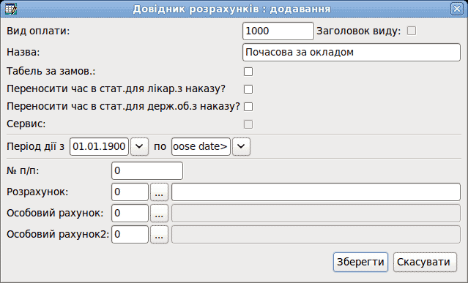Click the Розрахунок description text field
Screen dimensions: 468x283
coord(316,192)
